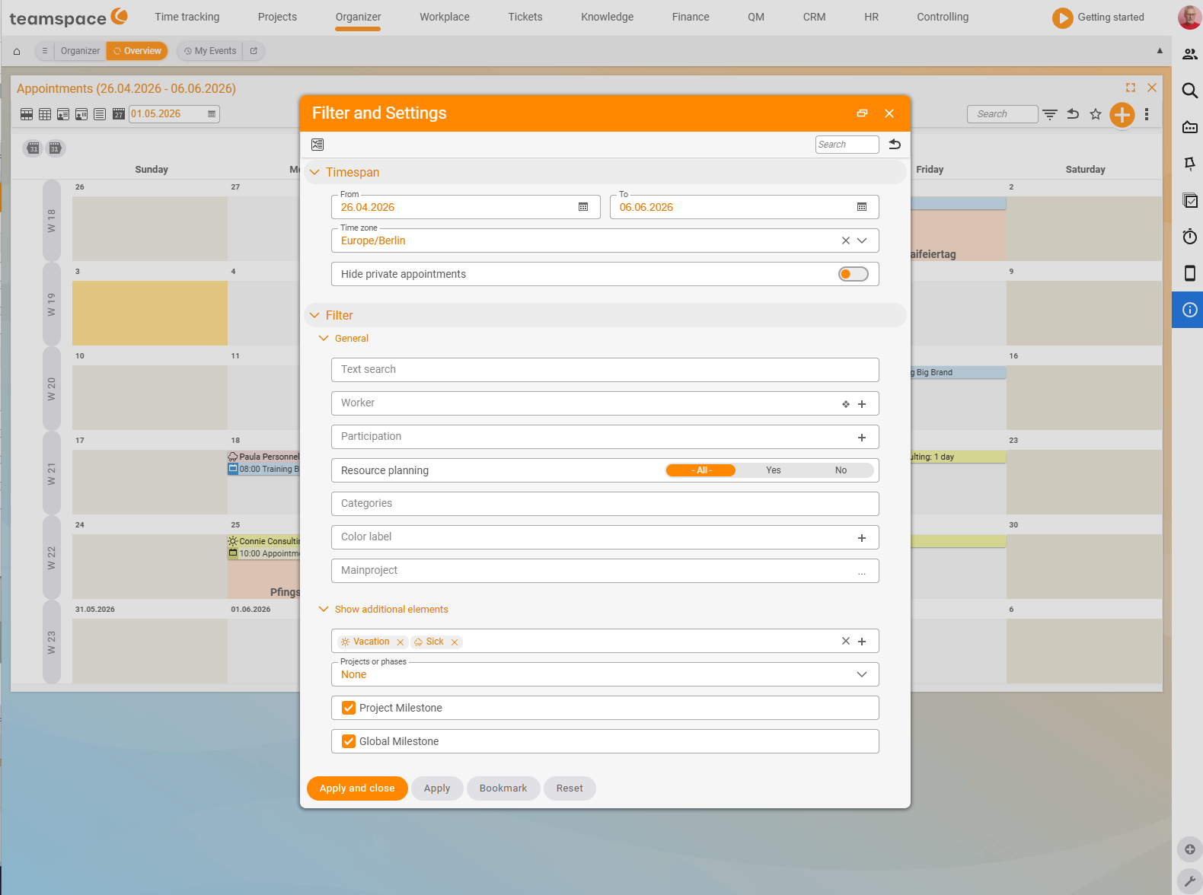Screen dimensions: 1203x895
Task: Add a new appointment with orange plus
Action: pos(1122,115)
